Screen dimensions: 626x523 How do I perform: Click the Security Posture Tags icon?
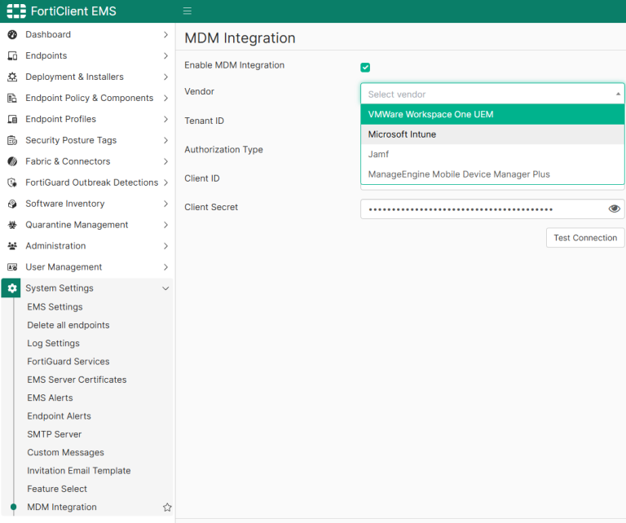pos(12,140)
